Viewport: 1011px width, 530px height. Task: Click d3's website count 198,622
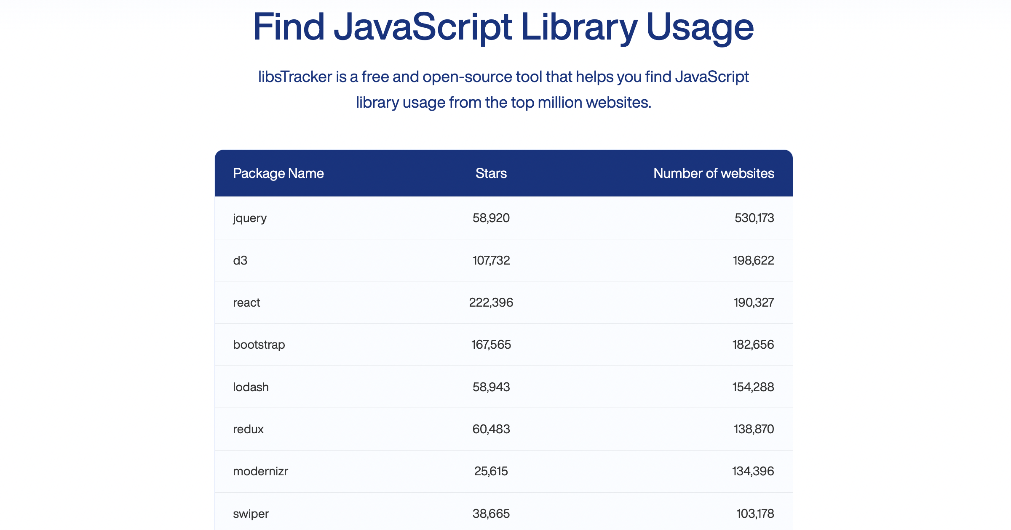coord(753,260)
